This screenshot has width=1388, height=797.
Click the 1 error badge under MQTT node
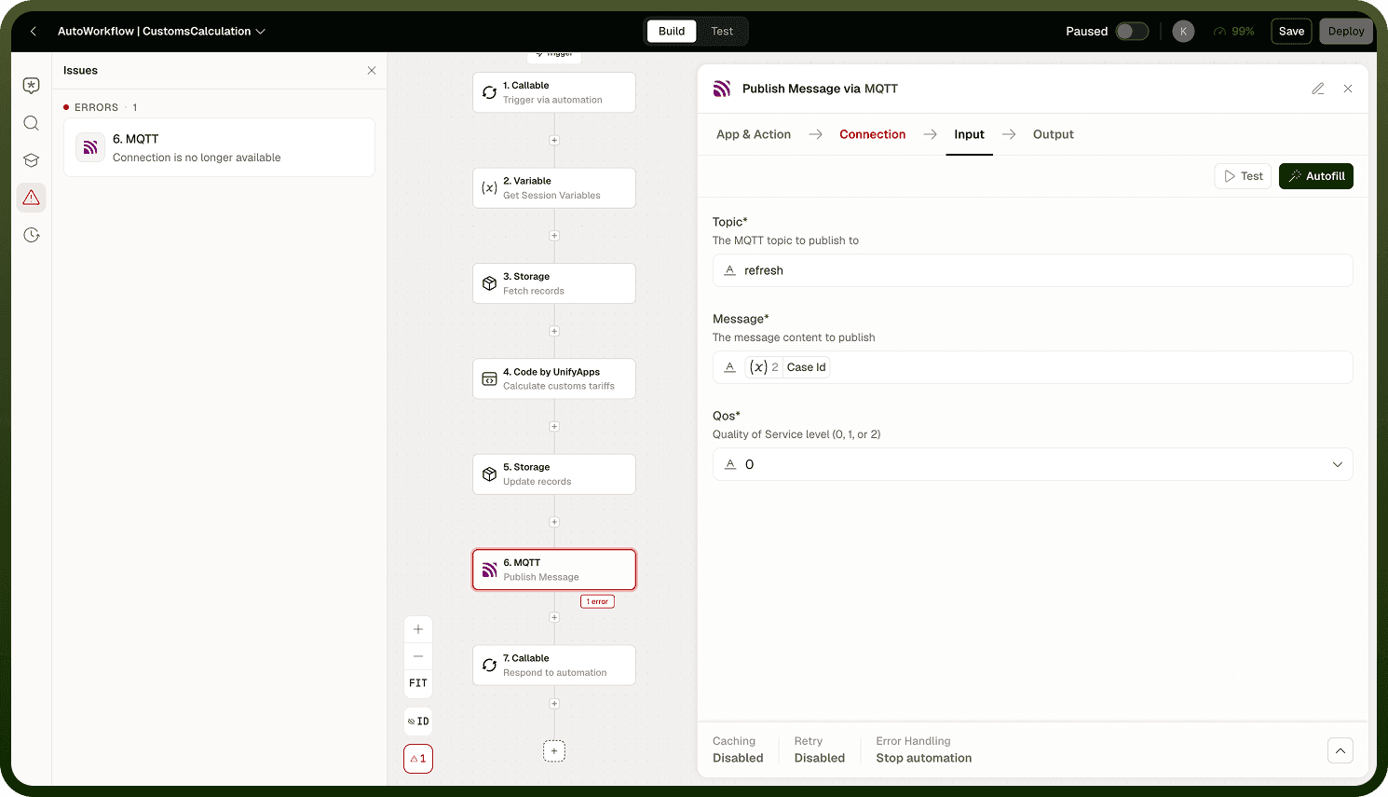597,601
